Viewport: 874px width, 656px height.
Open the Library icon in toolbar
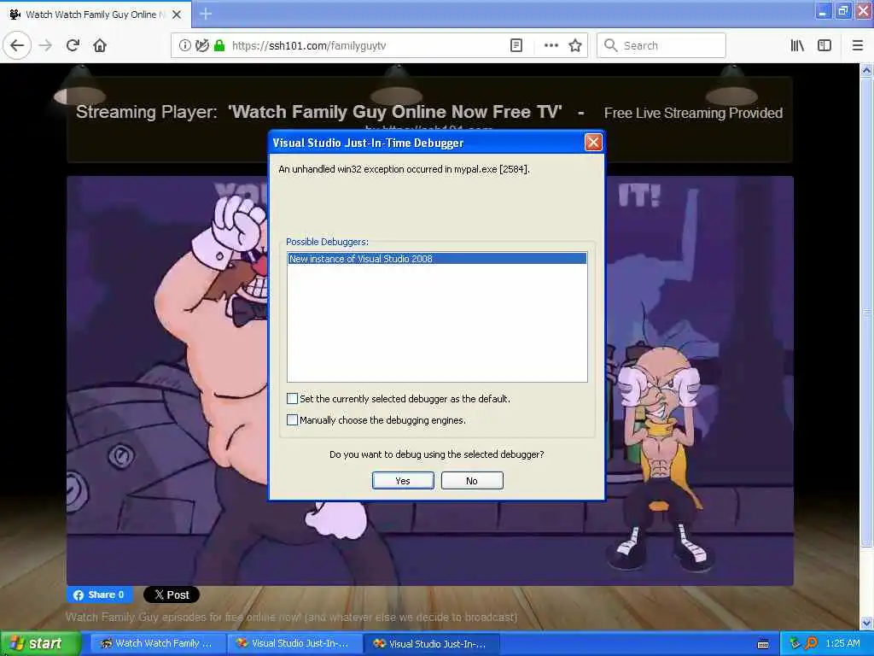pyautogui.click(x=797, y=46)
